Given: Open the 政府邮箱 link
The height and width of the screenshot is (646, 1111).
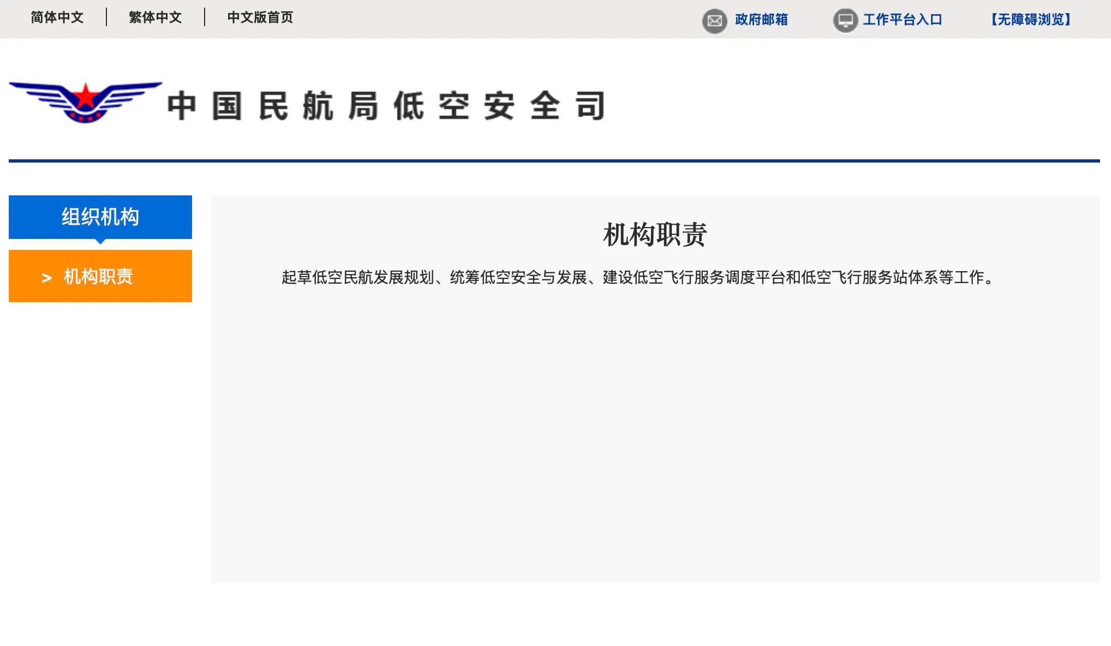Looking at the screenshot, I should (x=761, y=20).
